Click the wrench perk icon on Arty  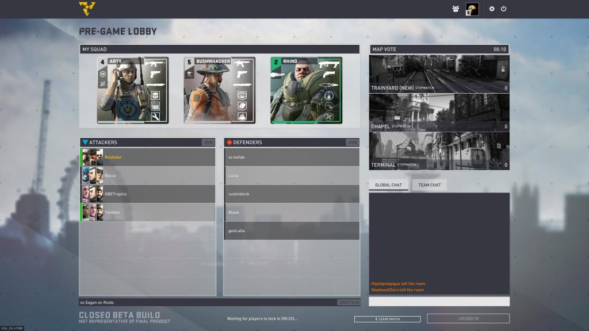tap(155, 117)
